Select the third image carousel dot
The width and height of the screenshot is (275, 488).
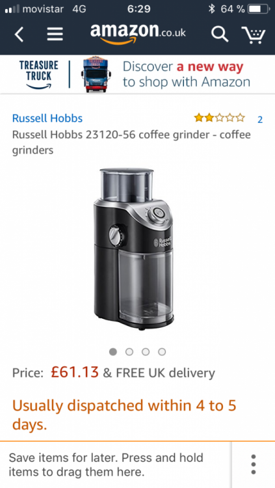pos(145,351)
